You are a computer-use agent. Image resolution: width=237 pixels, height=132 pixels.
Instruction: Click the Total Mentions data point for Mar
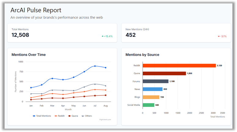point(52,79)
